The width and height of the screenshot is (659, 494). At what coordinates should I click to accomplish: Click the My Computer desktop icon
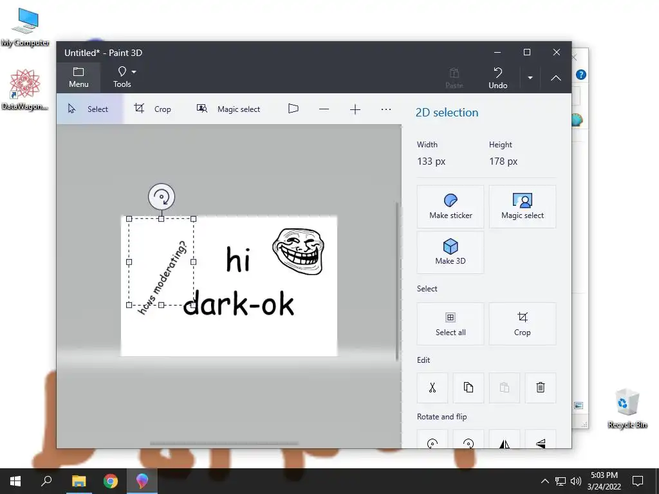click(x=25, y=27)
